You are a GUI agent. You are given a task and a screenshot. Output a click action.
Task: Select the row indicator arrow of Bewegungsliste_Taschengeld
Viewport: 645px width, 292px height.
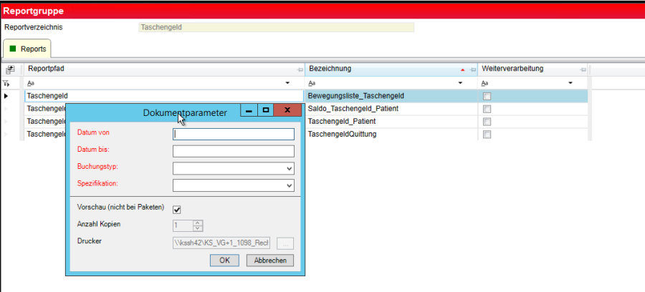point(6,96)
